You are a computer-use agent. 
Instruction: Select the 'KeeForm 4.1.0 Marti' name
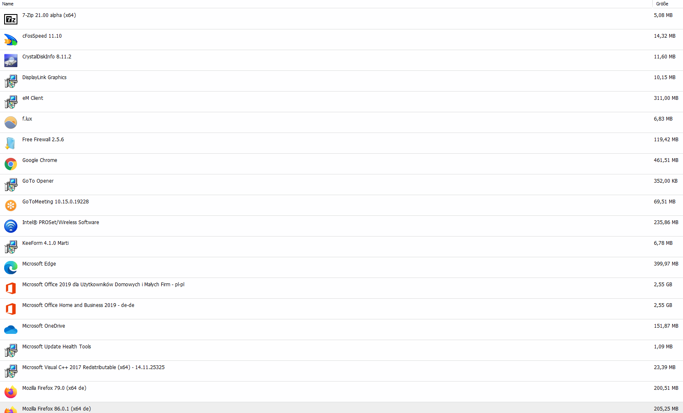[46, 243]
